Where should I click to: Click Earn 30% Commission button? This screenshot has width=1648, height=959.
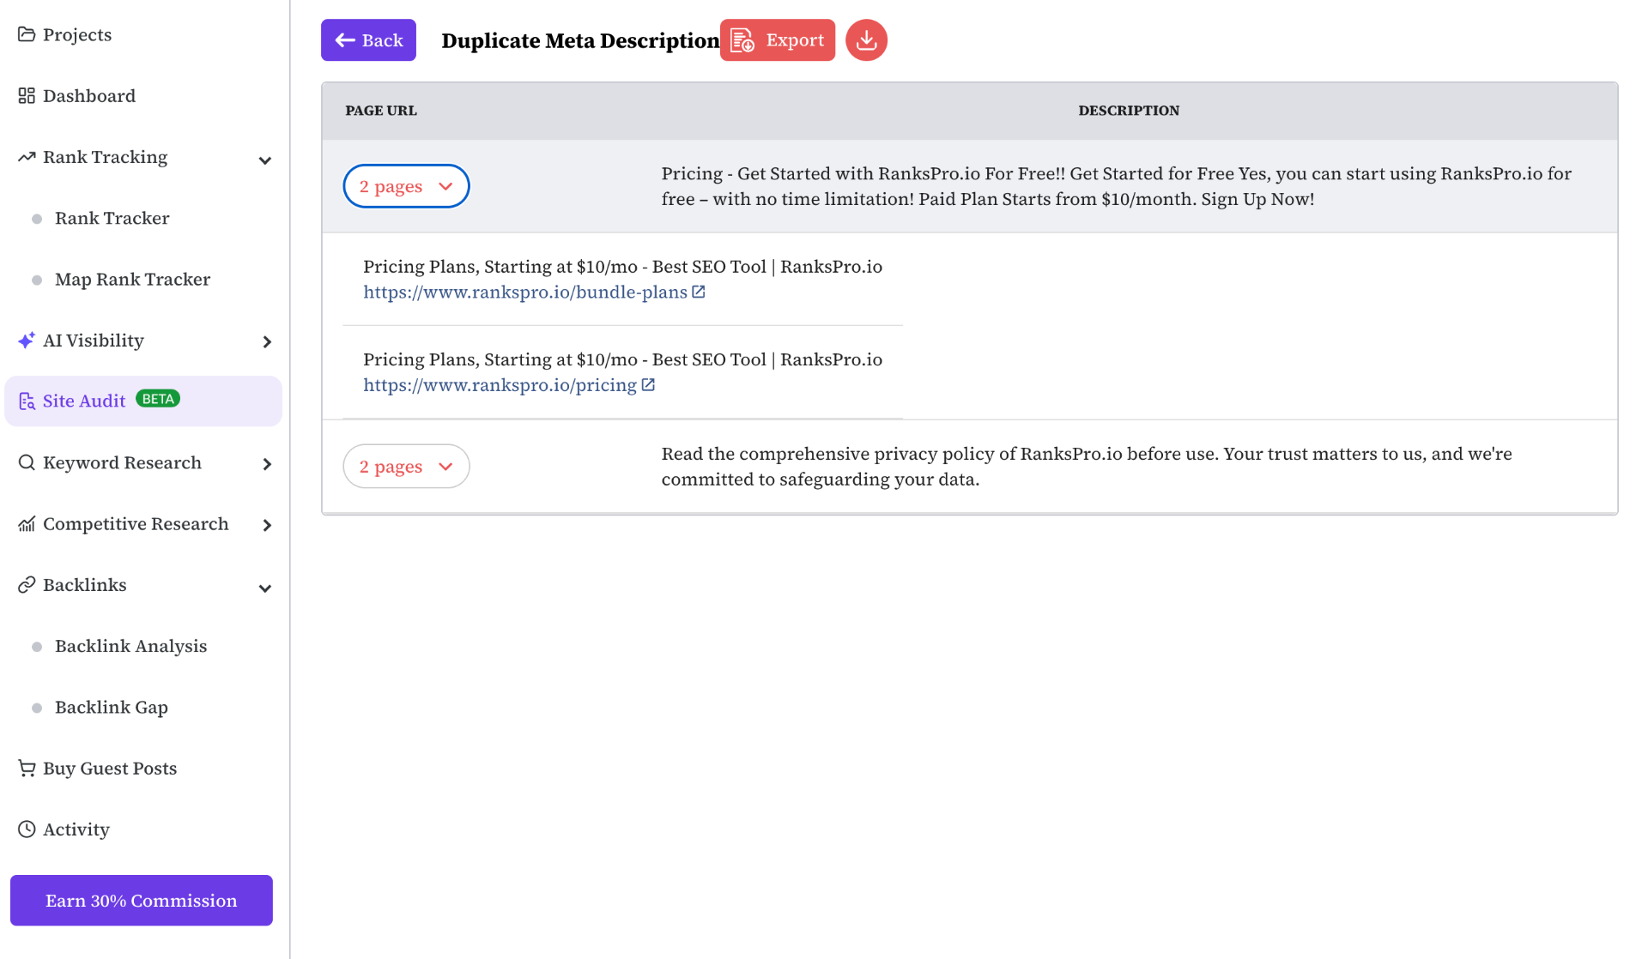[142, 900]
